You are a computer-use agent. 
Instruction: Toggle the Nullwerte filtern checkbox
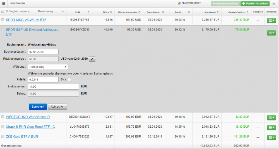click(179, 3)
